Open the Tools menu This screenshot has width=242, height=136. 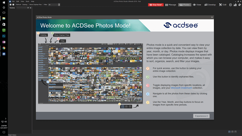coord(28,2)
